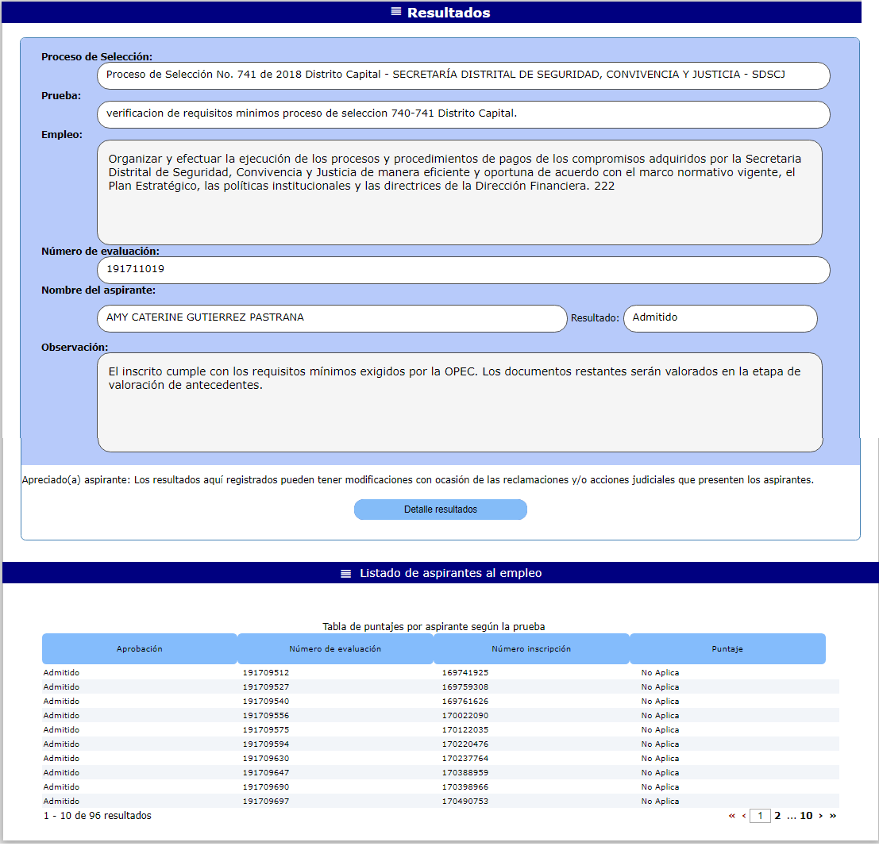Go to page 10 of results
Viewport: 879px width, 846px height.
[x=806, y=816]
